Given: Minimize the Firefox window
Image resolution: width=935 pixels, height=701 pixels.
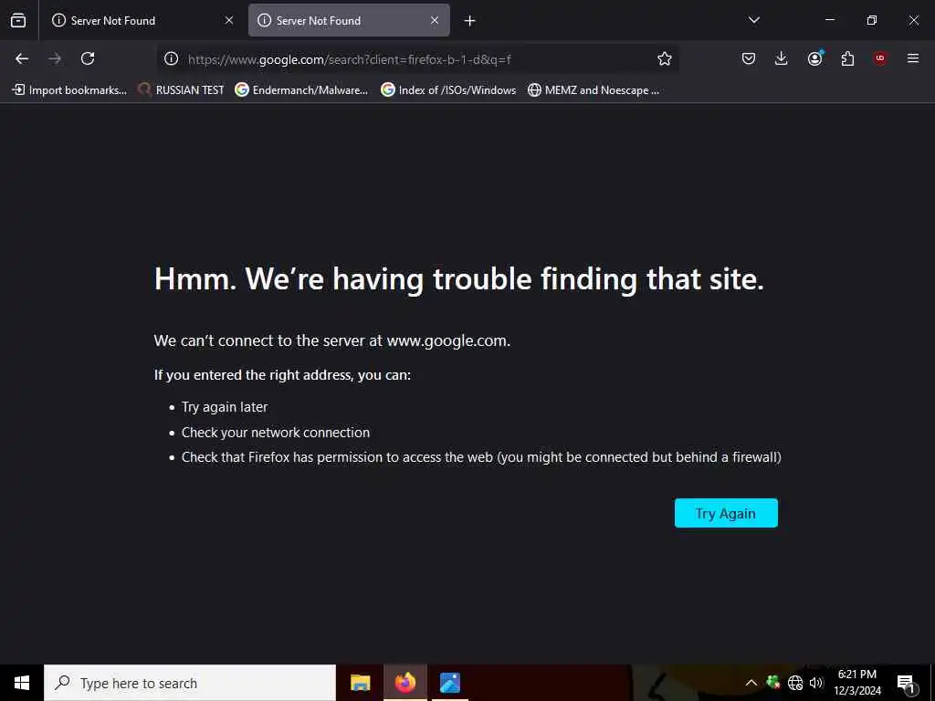Looking at the screenshot, I should [x=829, y=20].
